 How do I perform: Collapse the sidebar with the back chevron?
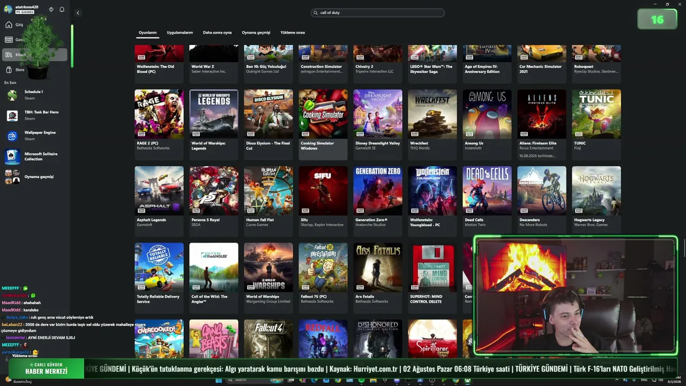point(78,13)
